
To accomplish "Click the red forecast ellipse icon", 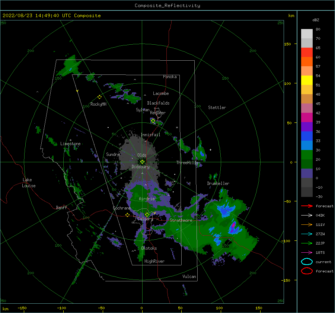I will (307, 271).
